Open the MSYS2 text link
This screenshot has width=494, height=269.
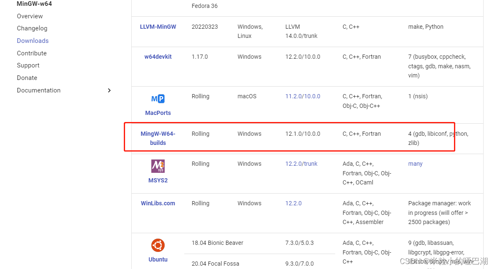[158, 180]
